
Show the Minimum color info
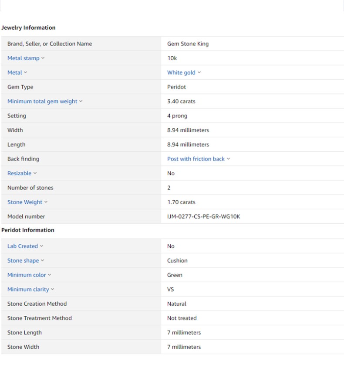coord(29,275)
